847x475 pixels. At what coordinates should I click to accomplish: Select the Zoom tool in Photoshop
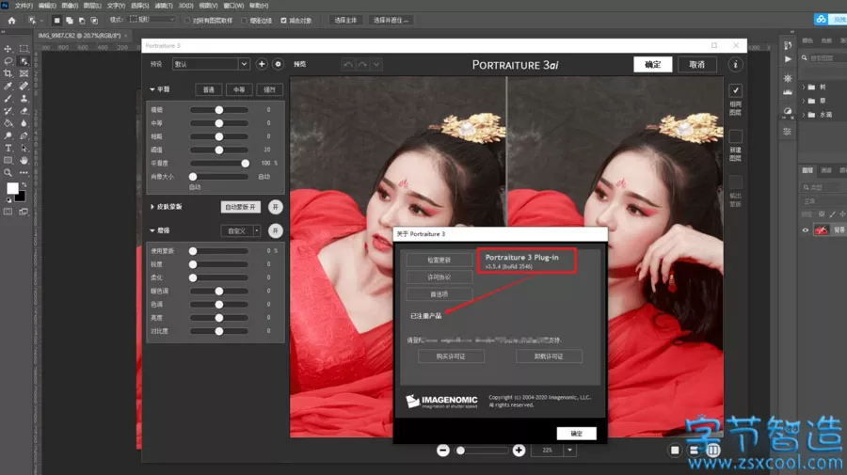pos(8,173)
